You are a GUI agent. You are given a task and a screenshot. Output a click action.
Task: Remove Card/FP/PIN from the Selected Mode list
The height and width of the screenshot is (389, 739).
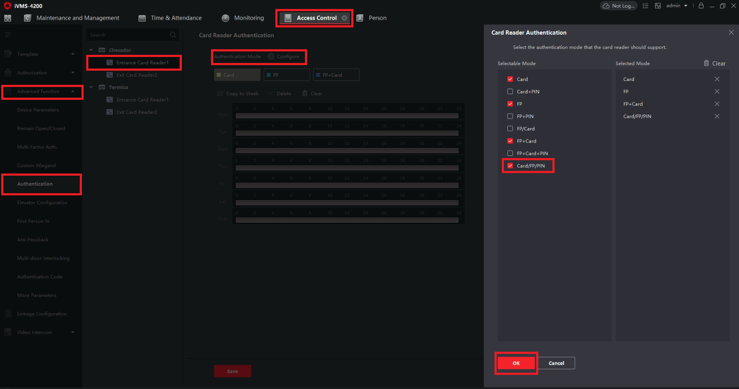[717, 117]
